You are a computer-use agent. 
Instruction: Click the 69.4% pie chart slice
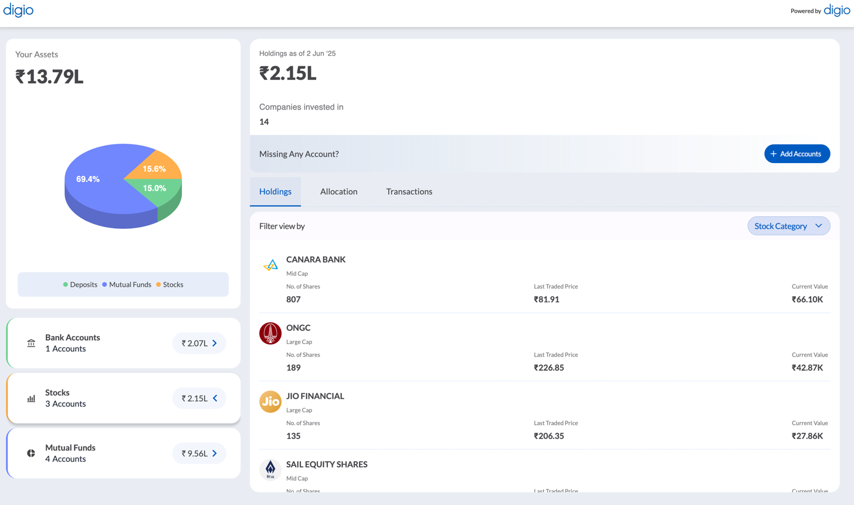pos(88,179)
